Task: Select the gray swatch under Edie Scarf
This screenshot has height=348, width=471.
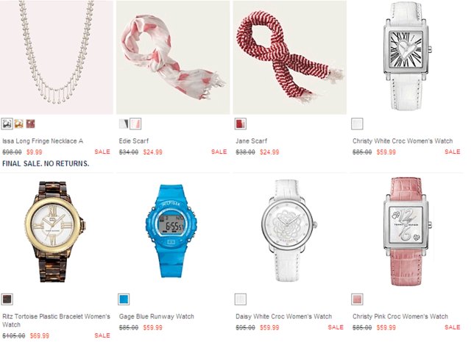Action: (x=124, y=124)
